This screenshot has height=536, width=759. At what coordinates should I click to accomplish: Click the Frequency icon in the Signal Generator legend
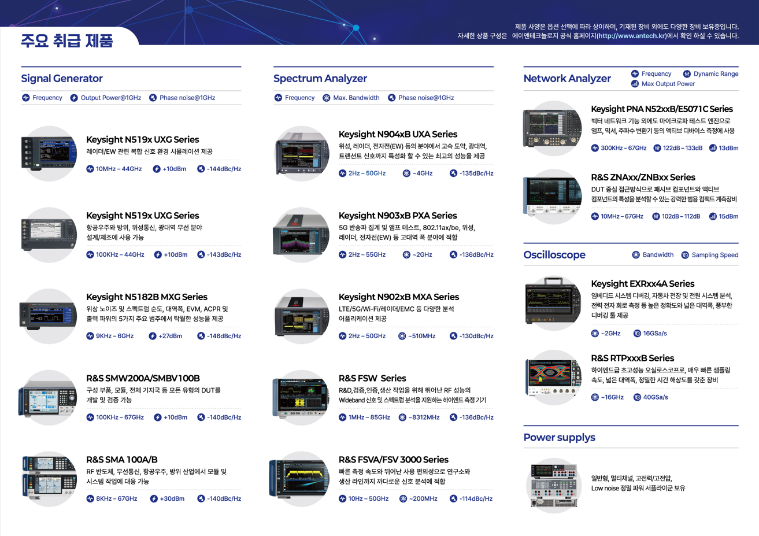pyautogui.click(x=25, y=98)
